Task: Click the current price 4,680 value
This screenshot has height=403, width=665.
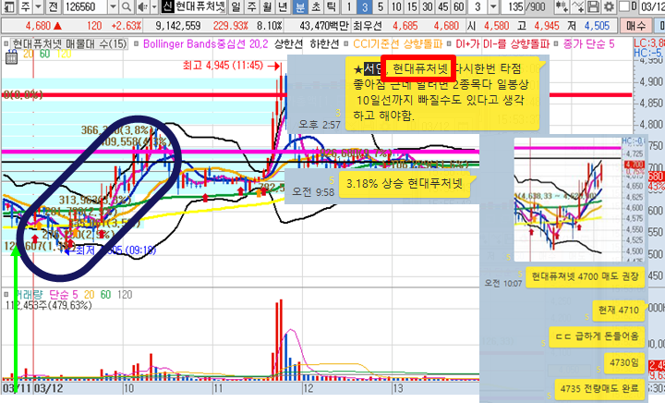Action: [x=38, y=26]
